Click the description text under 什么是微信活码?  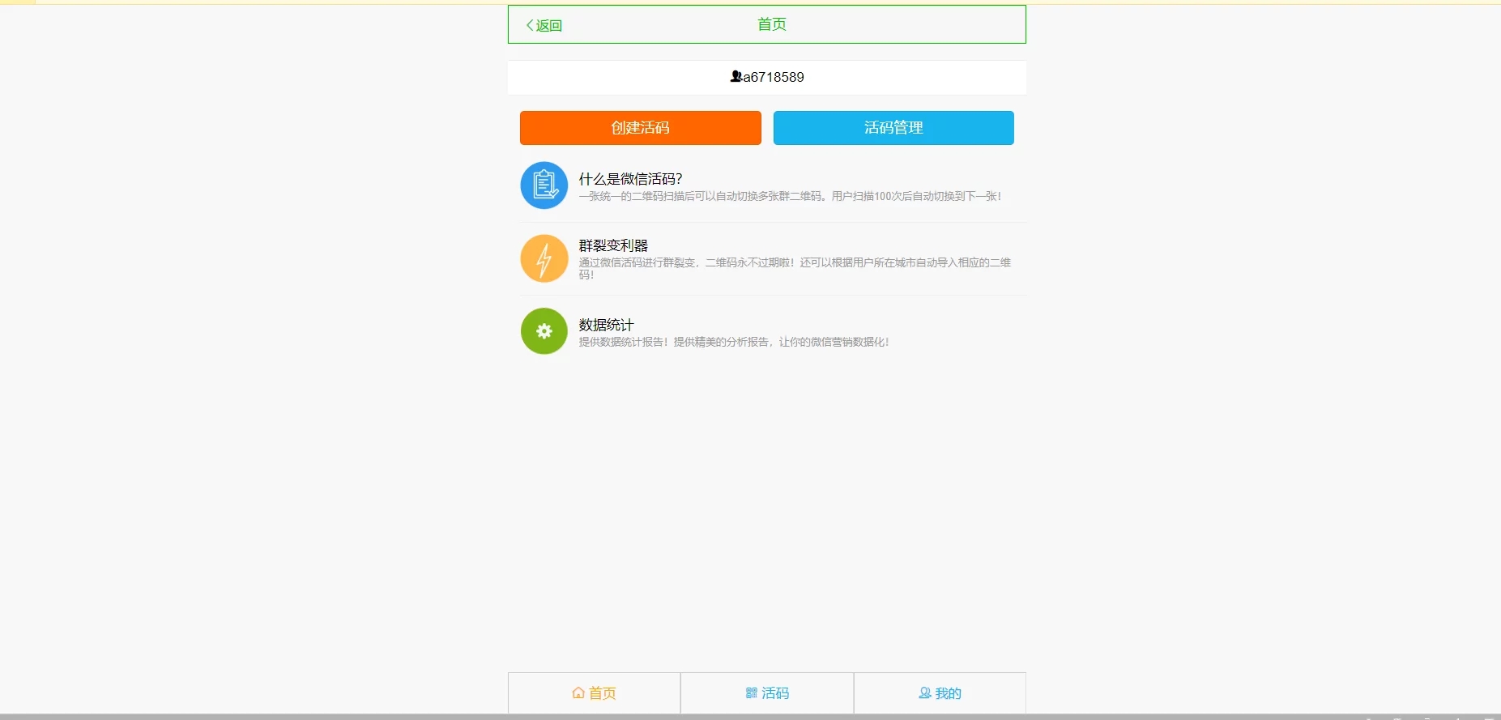pos(790,196)
